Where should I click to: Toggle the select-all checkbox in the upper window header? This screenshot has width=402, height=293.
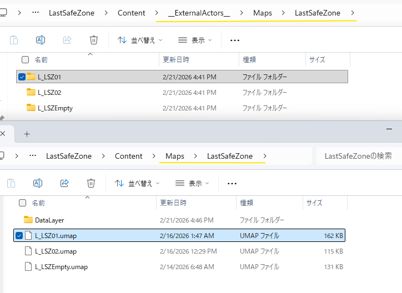coord(25,60)
